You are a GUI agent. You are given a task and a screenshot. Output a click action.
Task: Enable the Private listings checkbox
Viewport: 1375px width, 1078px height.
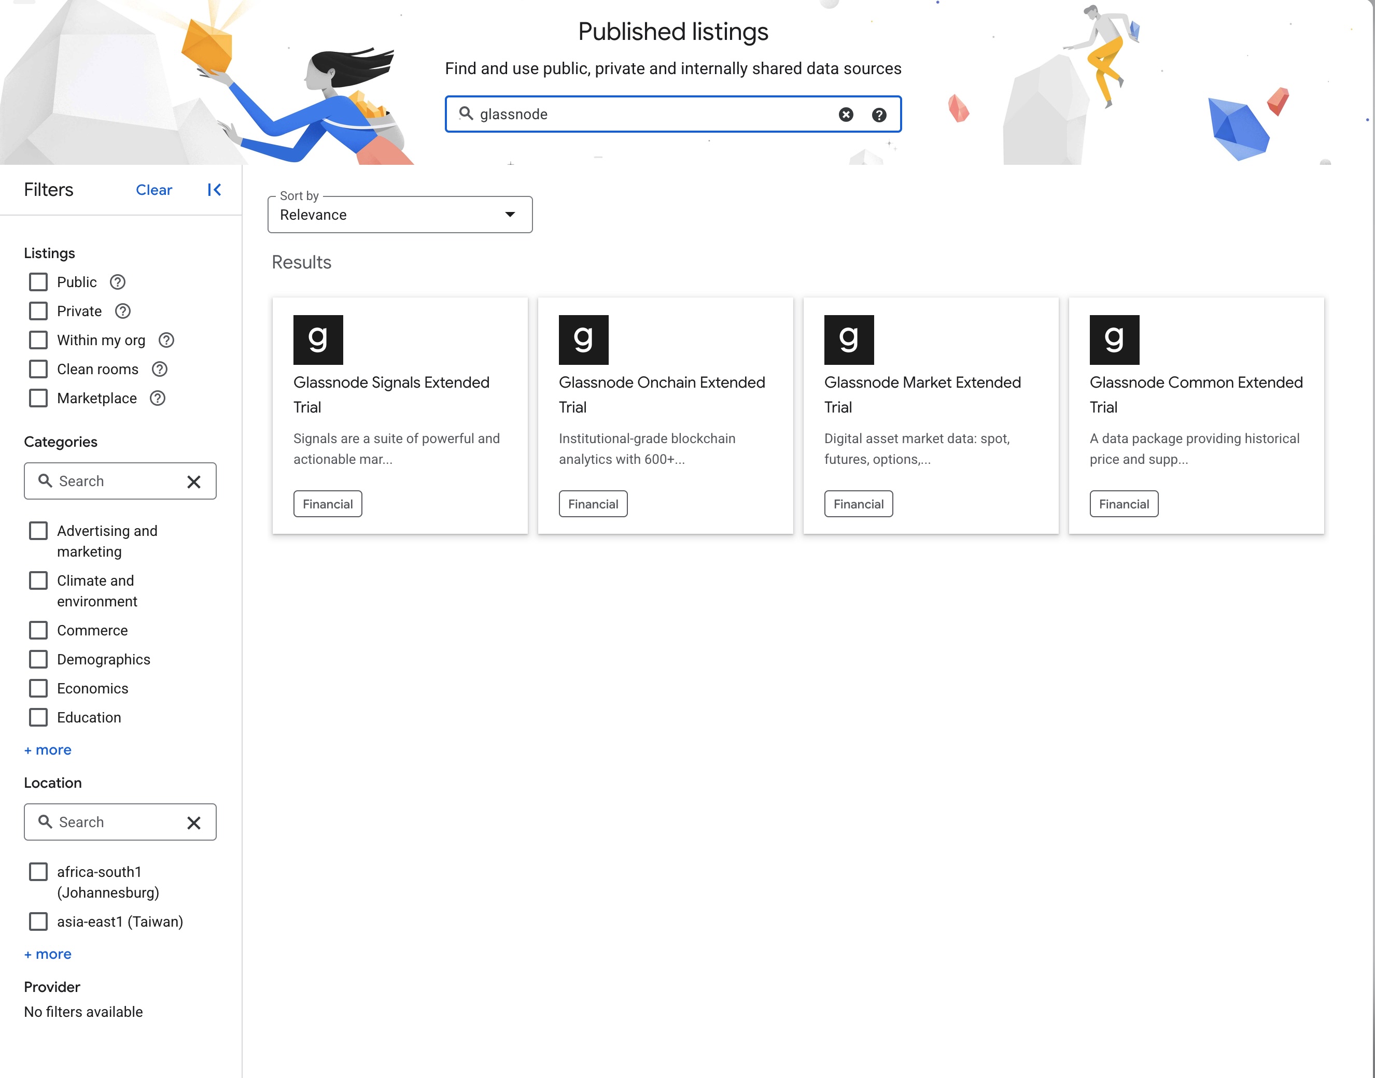[38, 311]
